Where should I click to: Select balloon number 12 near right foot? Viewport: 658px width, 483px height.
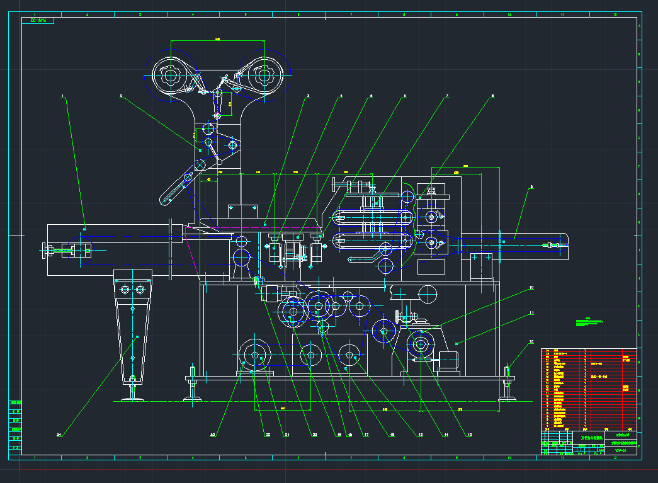(x=531, y=342)
